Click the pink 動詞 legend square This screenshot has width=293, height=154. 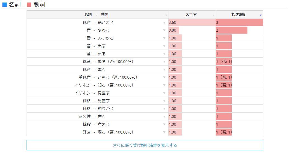(29, 4)
